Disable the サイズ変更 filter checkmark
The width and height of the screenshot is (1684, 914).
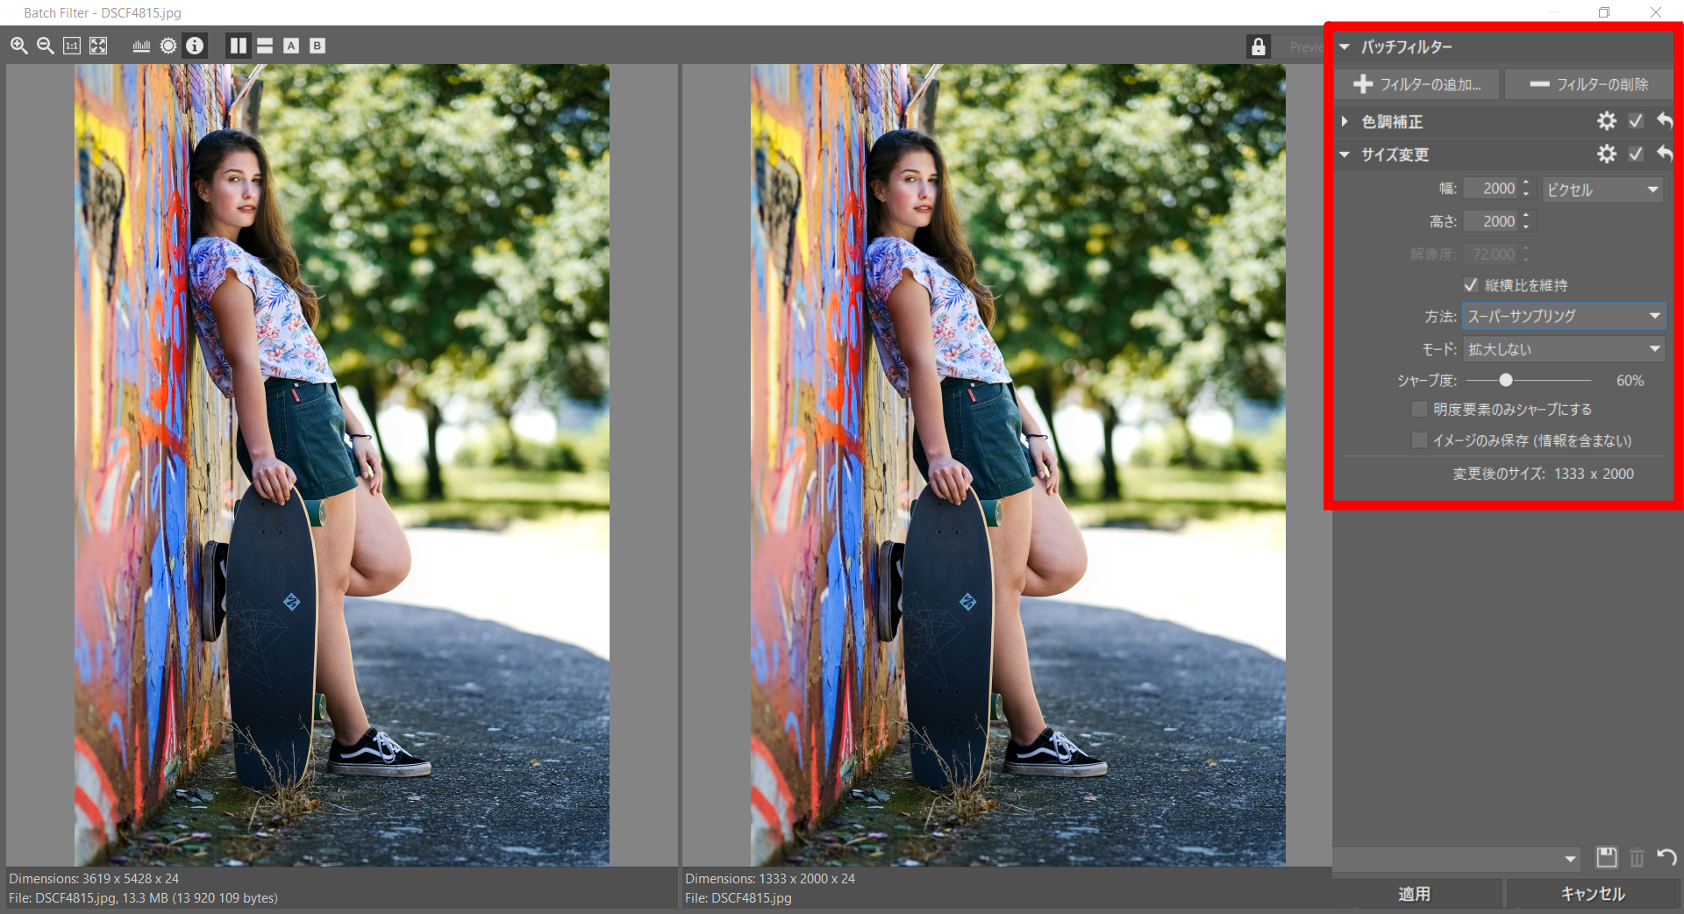click(x=1636, y=154)
